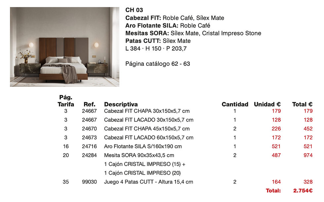Screen dimensions: 324x202
Task: Select the Cabezal FIT LACADO 60x150x5,7 row
Action: click(x=185, y=138)
